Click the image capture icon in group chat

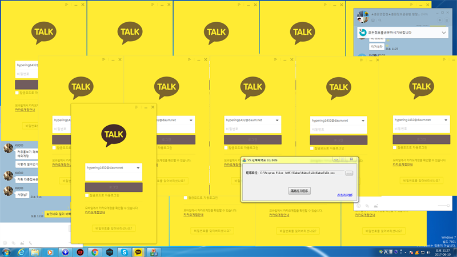click(376, 206)
